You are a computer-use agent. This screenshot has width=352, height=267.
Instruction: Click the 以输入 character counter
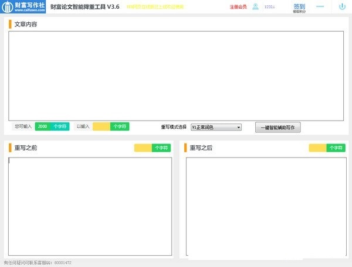pyautogui.click(x=111, y=126)
